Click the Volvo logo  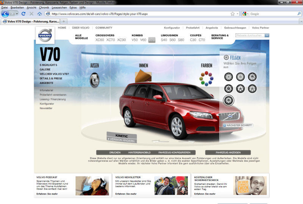tap(45, 35)
